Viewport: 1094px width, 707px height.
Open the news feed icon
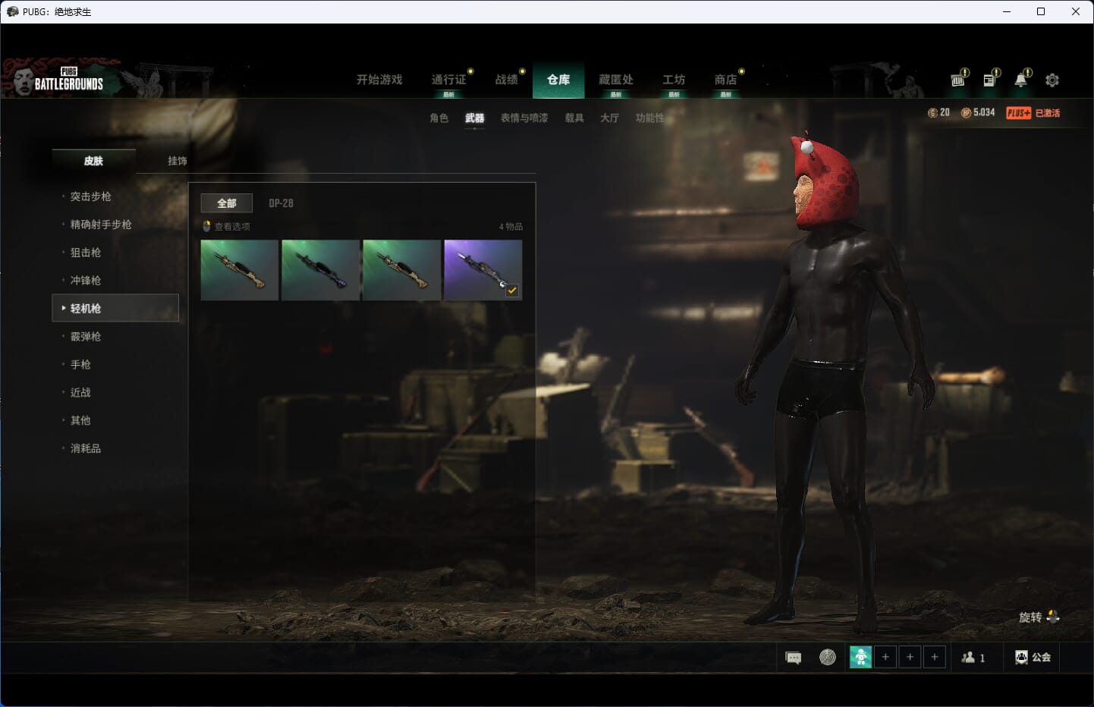point(990,79)
